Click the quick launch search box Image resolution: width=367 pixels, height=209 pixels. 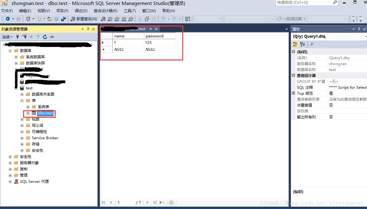(x=305, y=3)
